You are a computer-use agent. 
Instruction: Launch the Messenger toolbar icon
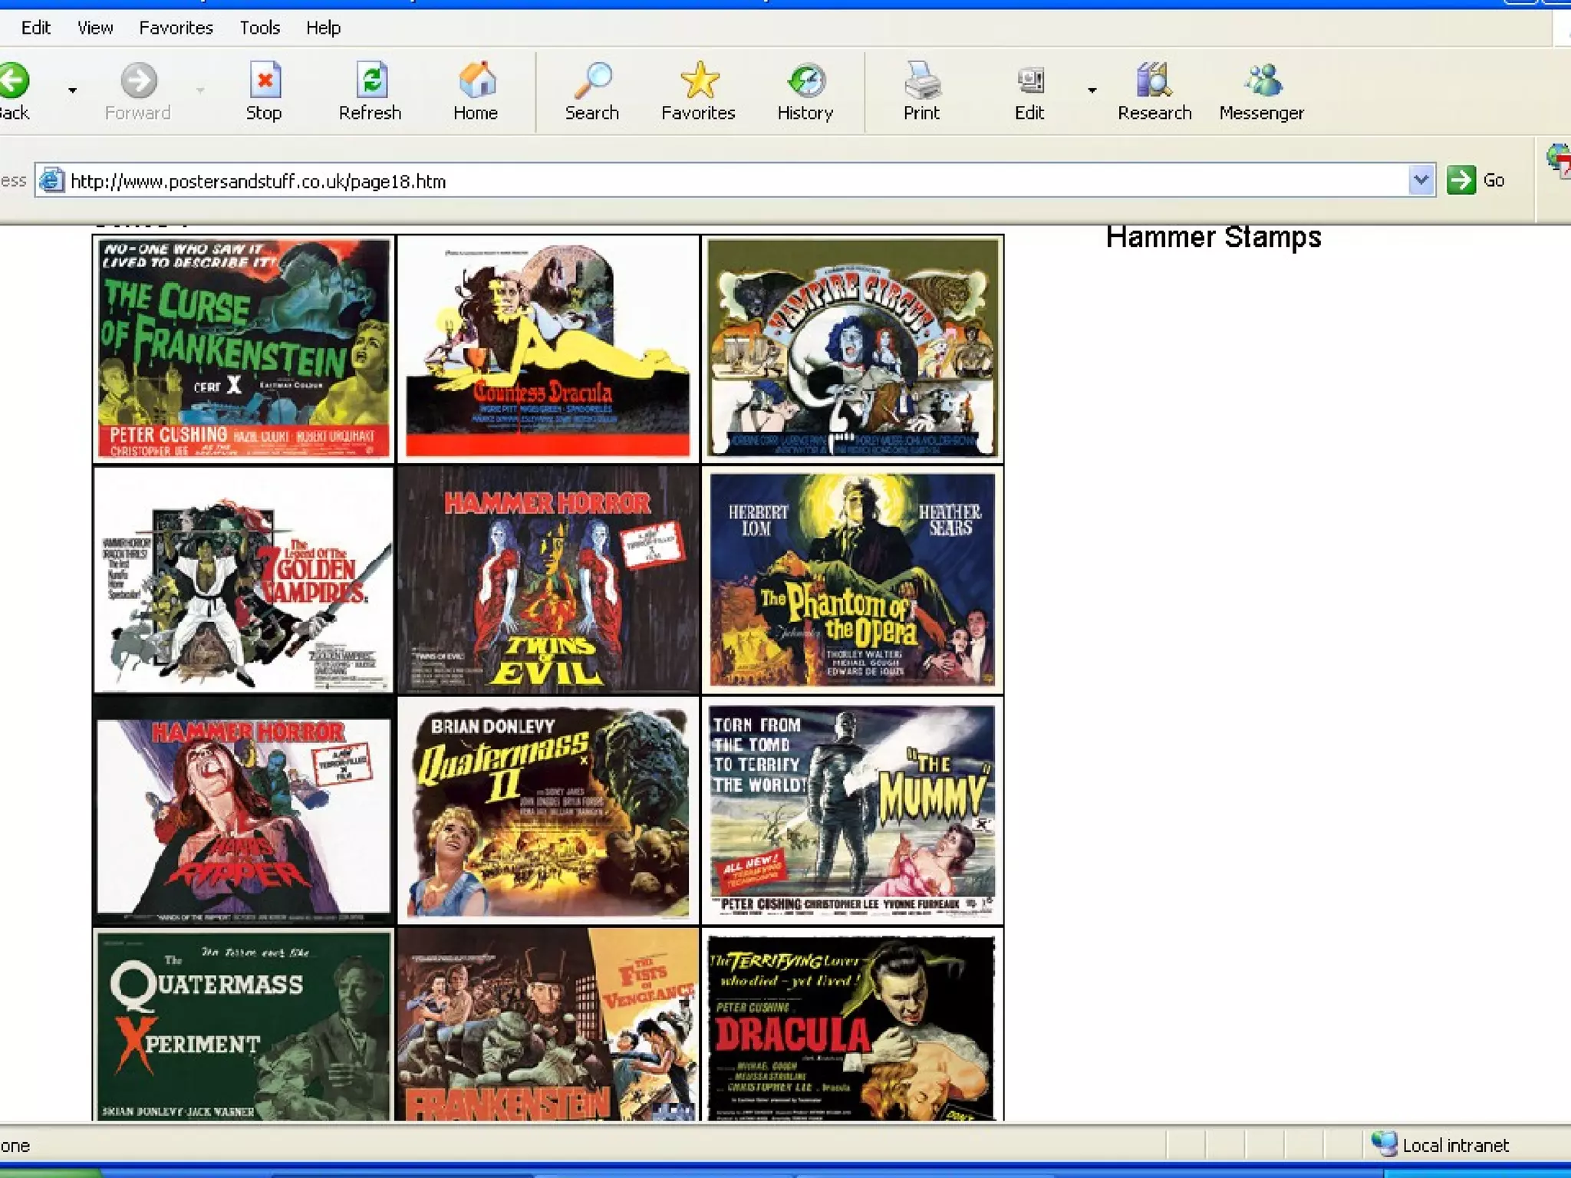click(1262, 81)
